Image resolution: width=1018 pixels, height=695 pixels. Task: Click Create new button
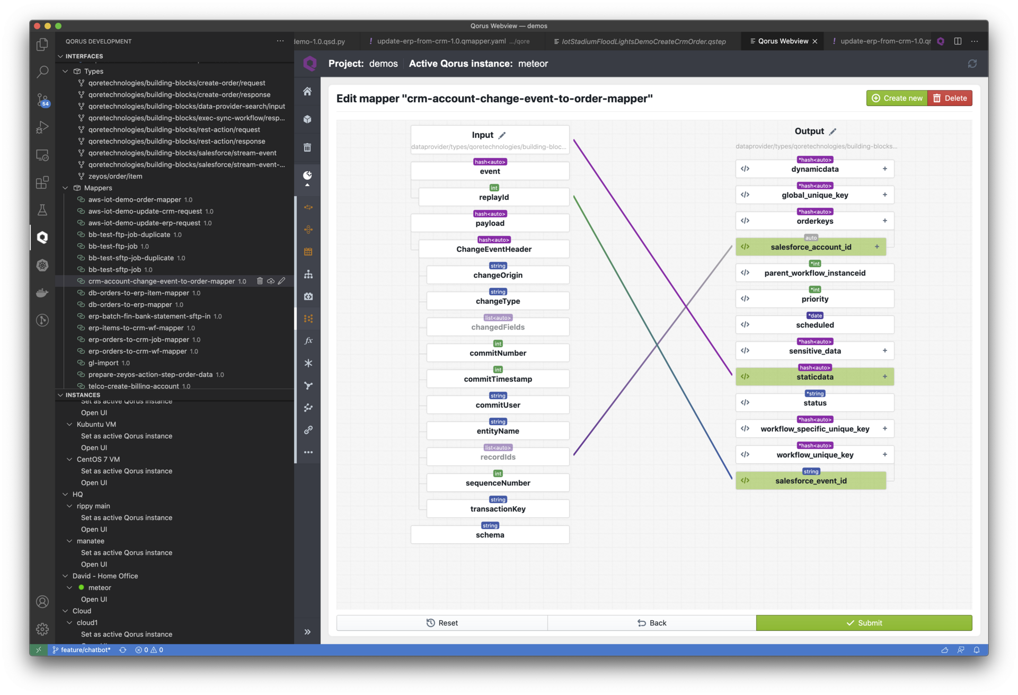[x=897, y=98]
